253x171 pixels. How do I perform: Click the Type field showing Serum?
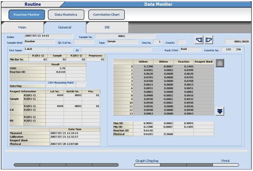[122, 42]
